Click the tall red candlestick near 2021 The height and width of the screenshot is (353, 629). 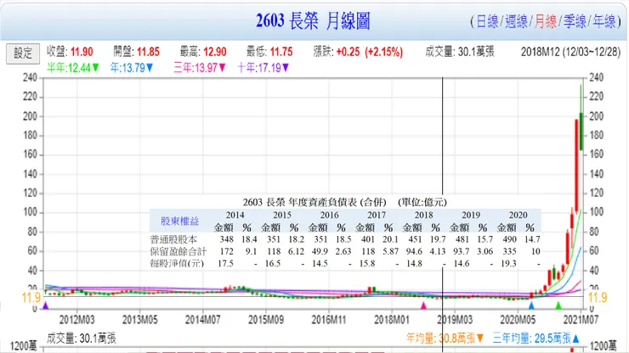[576, 165]
